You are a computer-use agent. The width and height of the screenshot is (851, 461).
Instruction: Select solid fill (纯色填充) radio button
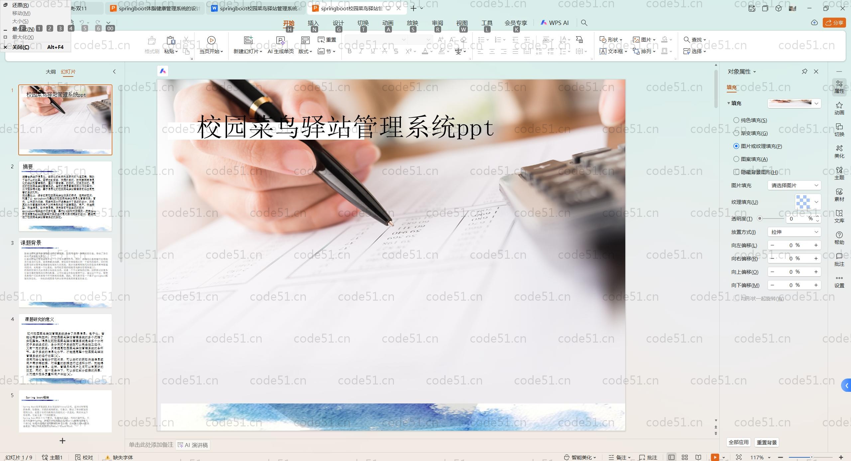(736, 120)
